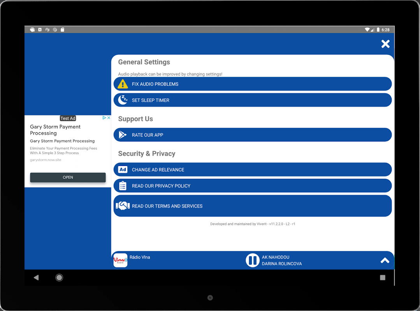Click the clock showing 6:28

point(385,30)
